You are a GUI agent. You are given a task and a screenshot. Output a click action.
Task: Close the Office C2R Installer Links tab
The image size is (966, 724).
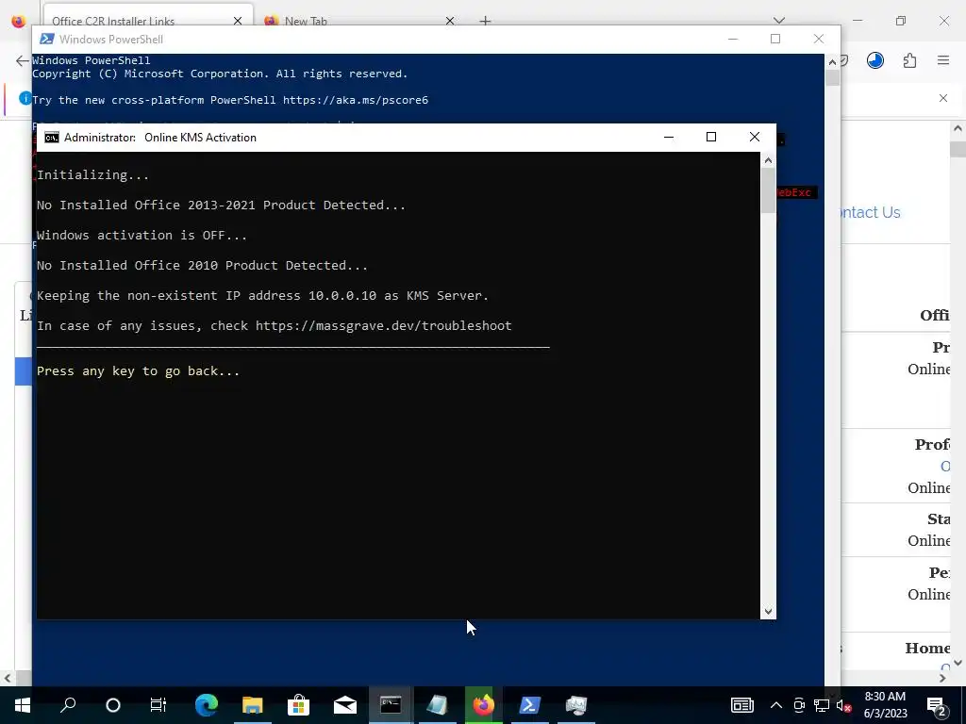(x=238, y=21)
